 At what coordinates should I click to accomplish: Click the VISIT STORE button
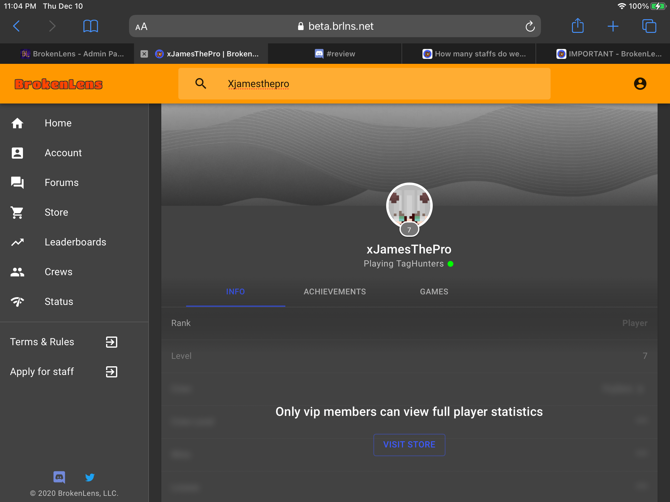tap(409, 445)
